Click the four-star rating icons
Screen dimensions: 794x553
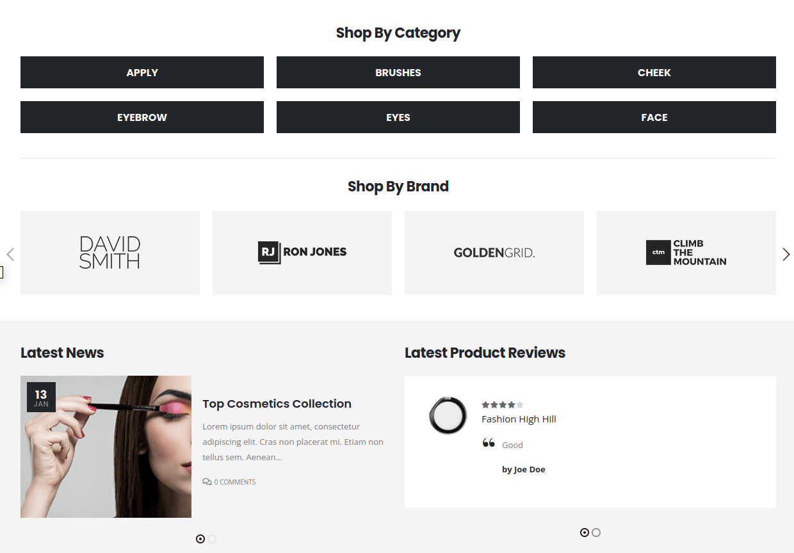tap(503, 405)
